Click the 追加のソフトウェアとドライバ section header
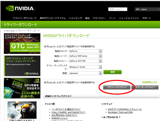 click(x=101, y=96)
